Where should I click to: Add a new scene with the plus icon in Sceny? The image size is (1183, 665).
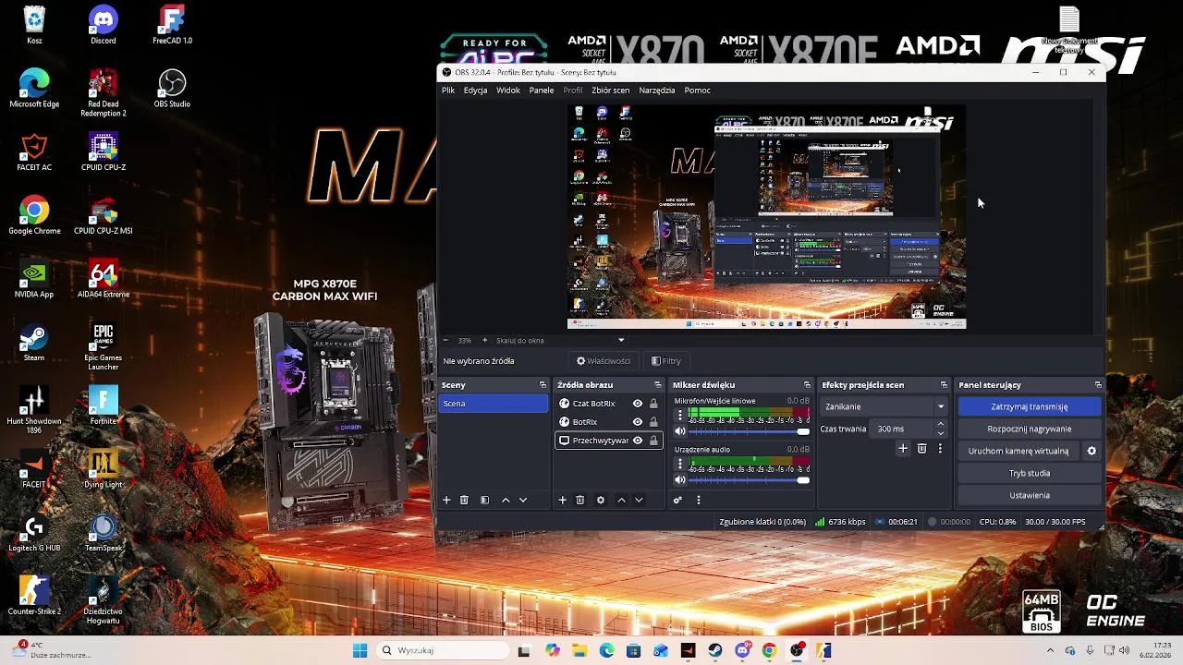(x=446, y=500)
